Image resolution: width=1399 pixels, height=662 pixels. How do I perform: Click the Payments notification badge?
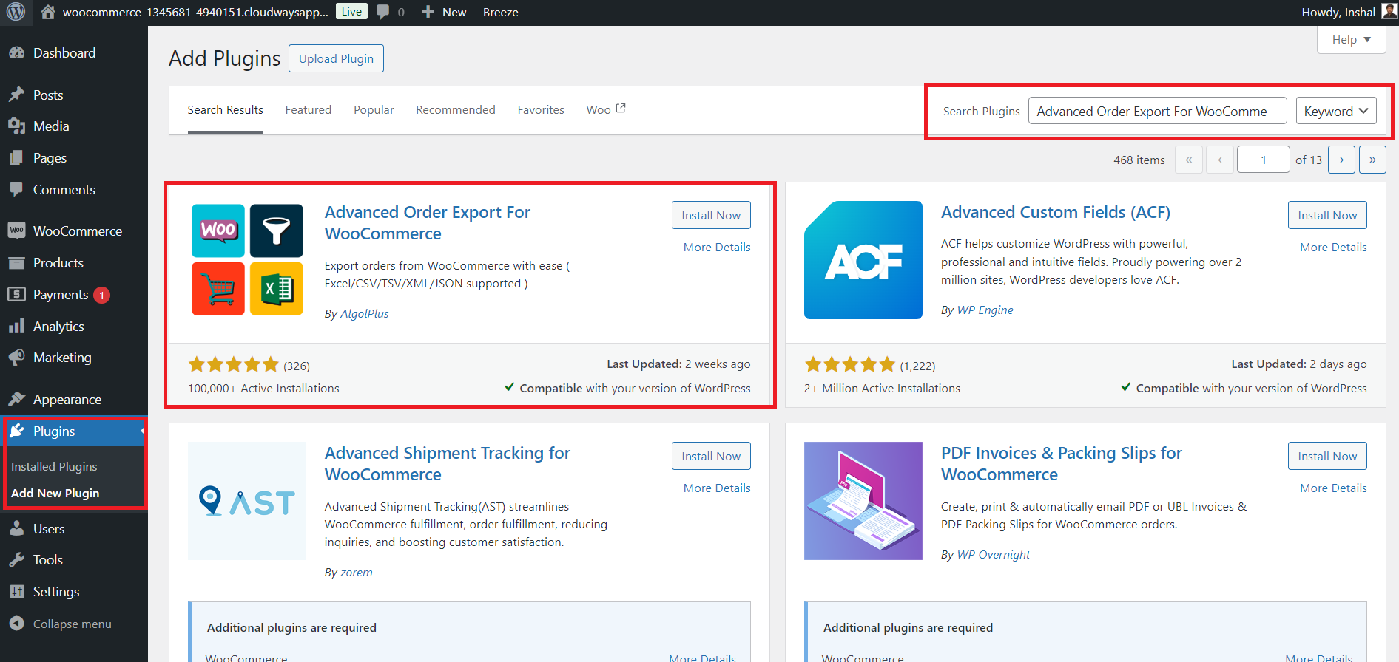pyautogui.click(x=102, y=295)
